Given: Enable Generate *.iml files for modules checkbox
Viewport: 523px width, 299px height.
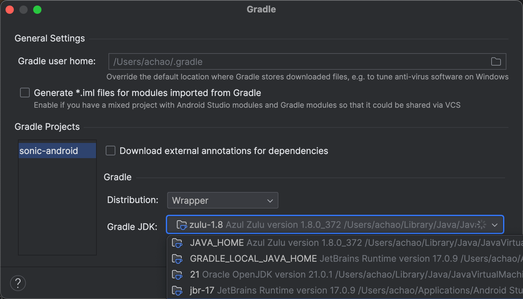Looking at the screenshot, I should click(x=25, y=93).
